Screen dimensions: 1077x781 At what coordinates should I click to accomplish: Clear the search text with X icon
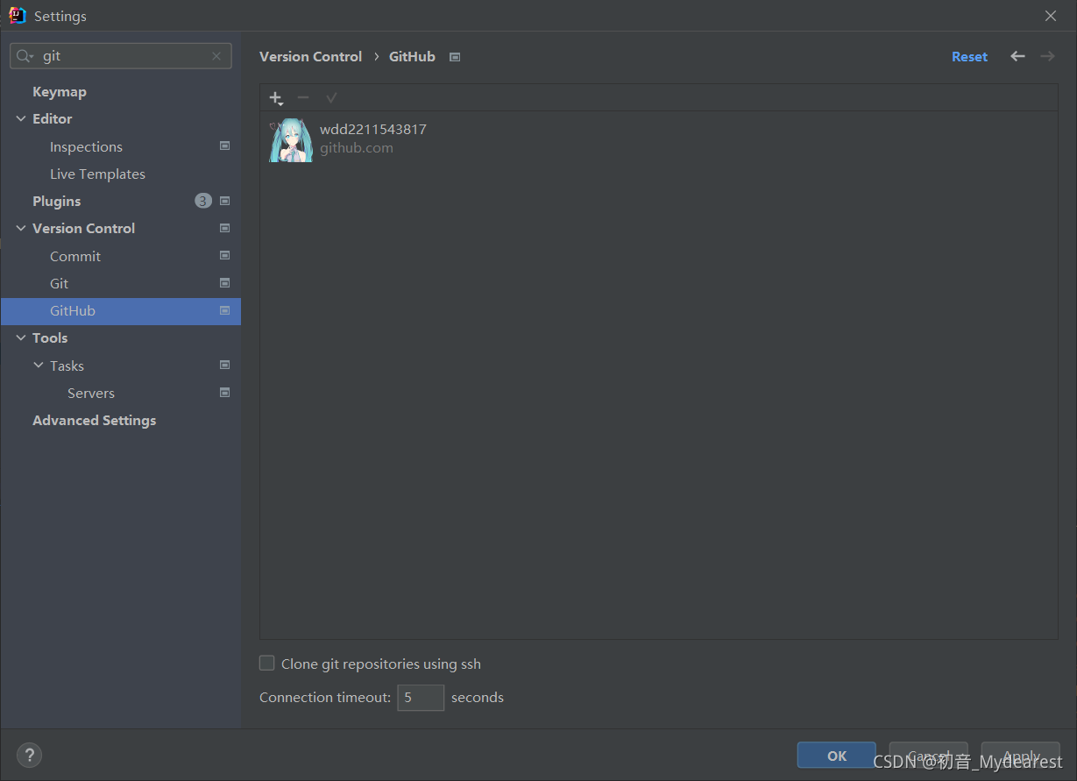click(x=216, y=56)
